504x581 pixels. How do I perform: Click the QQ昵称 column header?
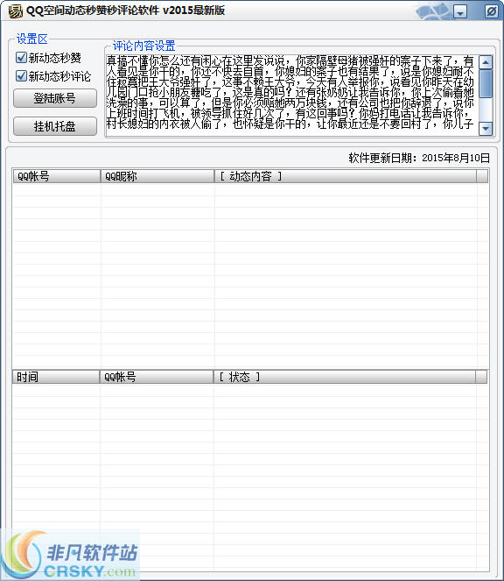point(157,176)
